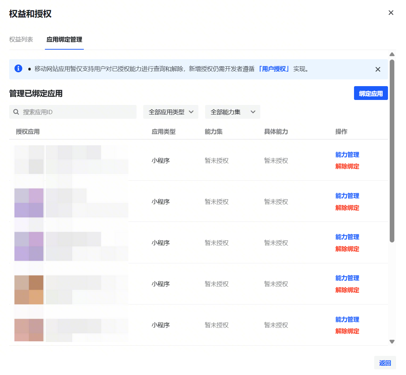Open 能力管理 for the first app

pos(347,155)
